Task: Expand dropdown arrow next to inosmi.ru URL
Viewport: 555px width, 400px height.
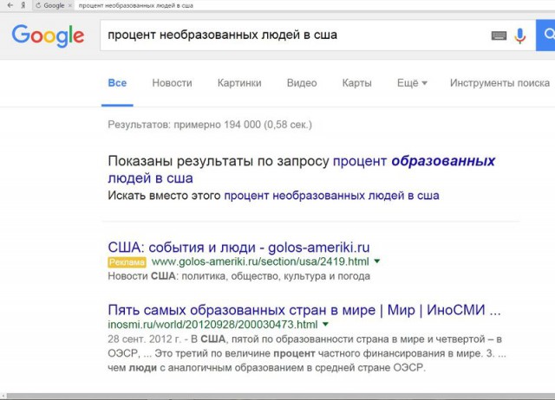Action: coord(326,325)
